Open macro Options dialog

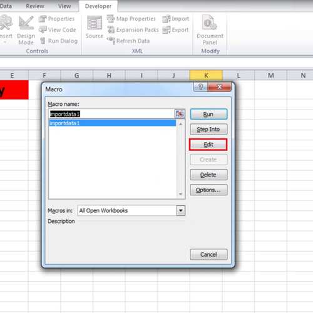coord(208,190)
